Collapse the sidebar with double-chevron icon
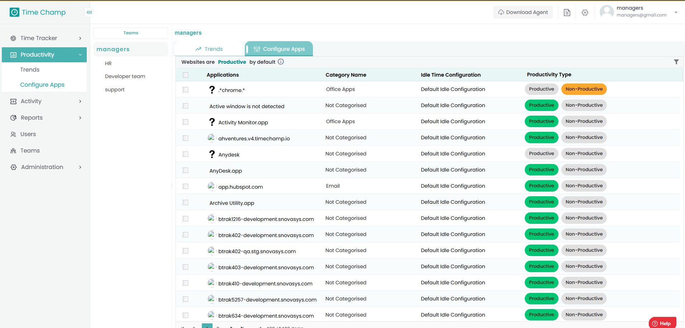 click(x=90, y=12)
